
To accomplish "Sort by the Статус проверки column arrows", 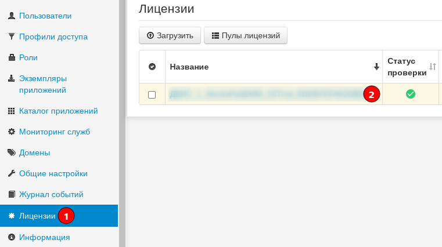I will coord(432,67).
